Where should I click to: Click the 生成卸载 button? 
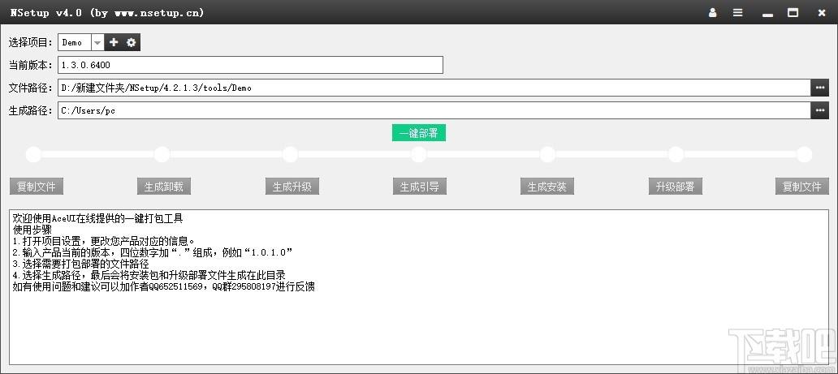(164, 187)
